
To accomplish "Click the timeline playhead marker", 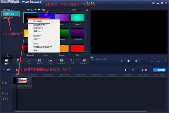I will [17, 75].
